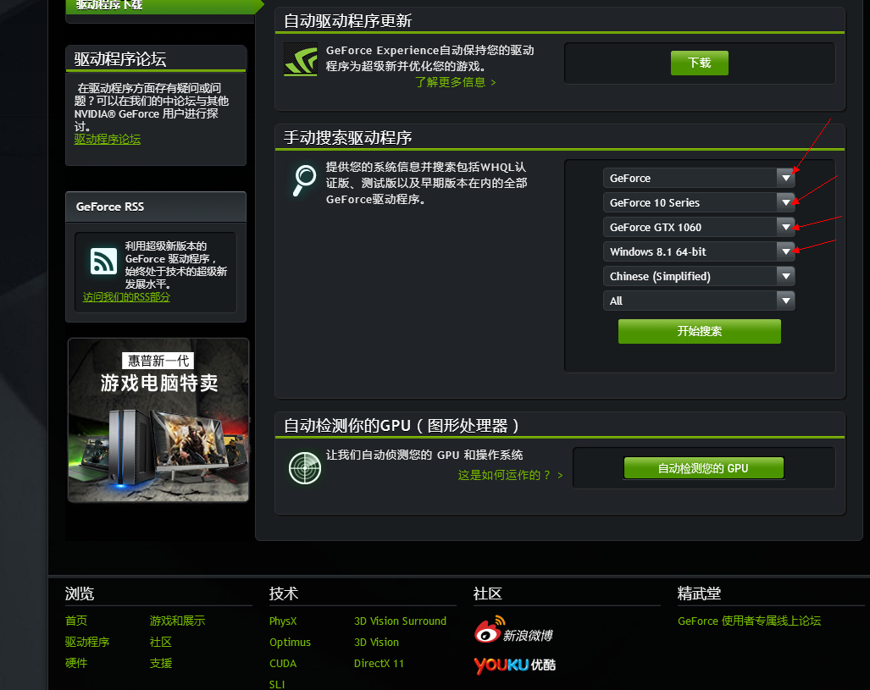Open the Chinese (Simplified) language dropdown
870x690 pixels.
[x=699, y=276]
